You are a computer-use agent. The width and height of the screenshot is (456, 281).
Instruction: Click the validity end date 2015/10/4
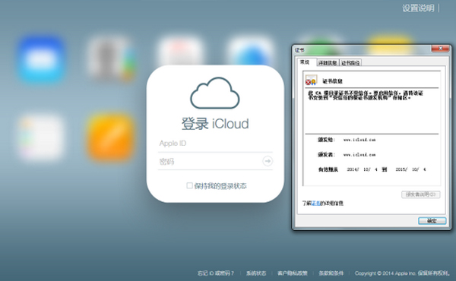click(x=410, y=169)
